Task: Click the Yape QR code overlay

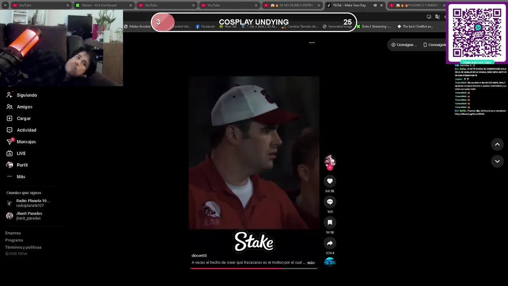Action: [477, 33]
